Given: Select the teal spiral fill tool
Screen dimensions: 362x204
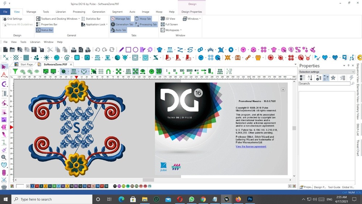Looking at the screenshot, I should pyautogui.click(x=67, y=58).
